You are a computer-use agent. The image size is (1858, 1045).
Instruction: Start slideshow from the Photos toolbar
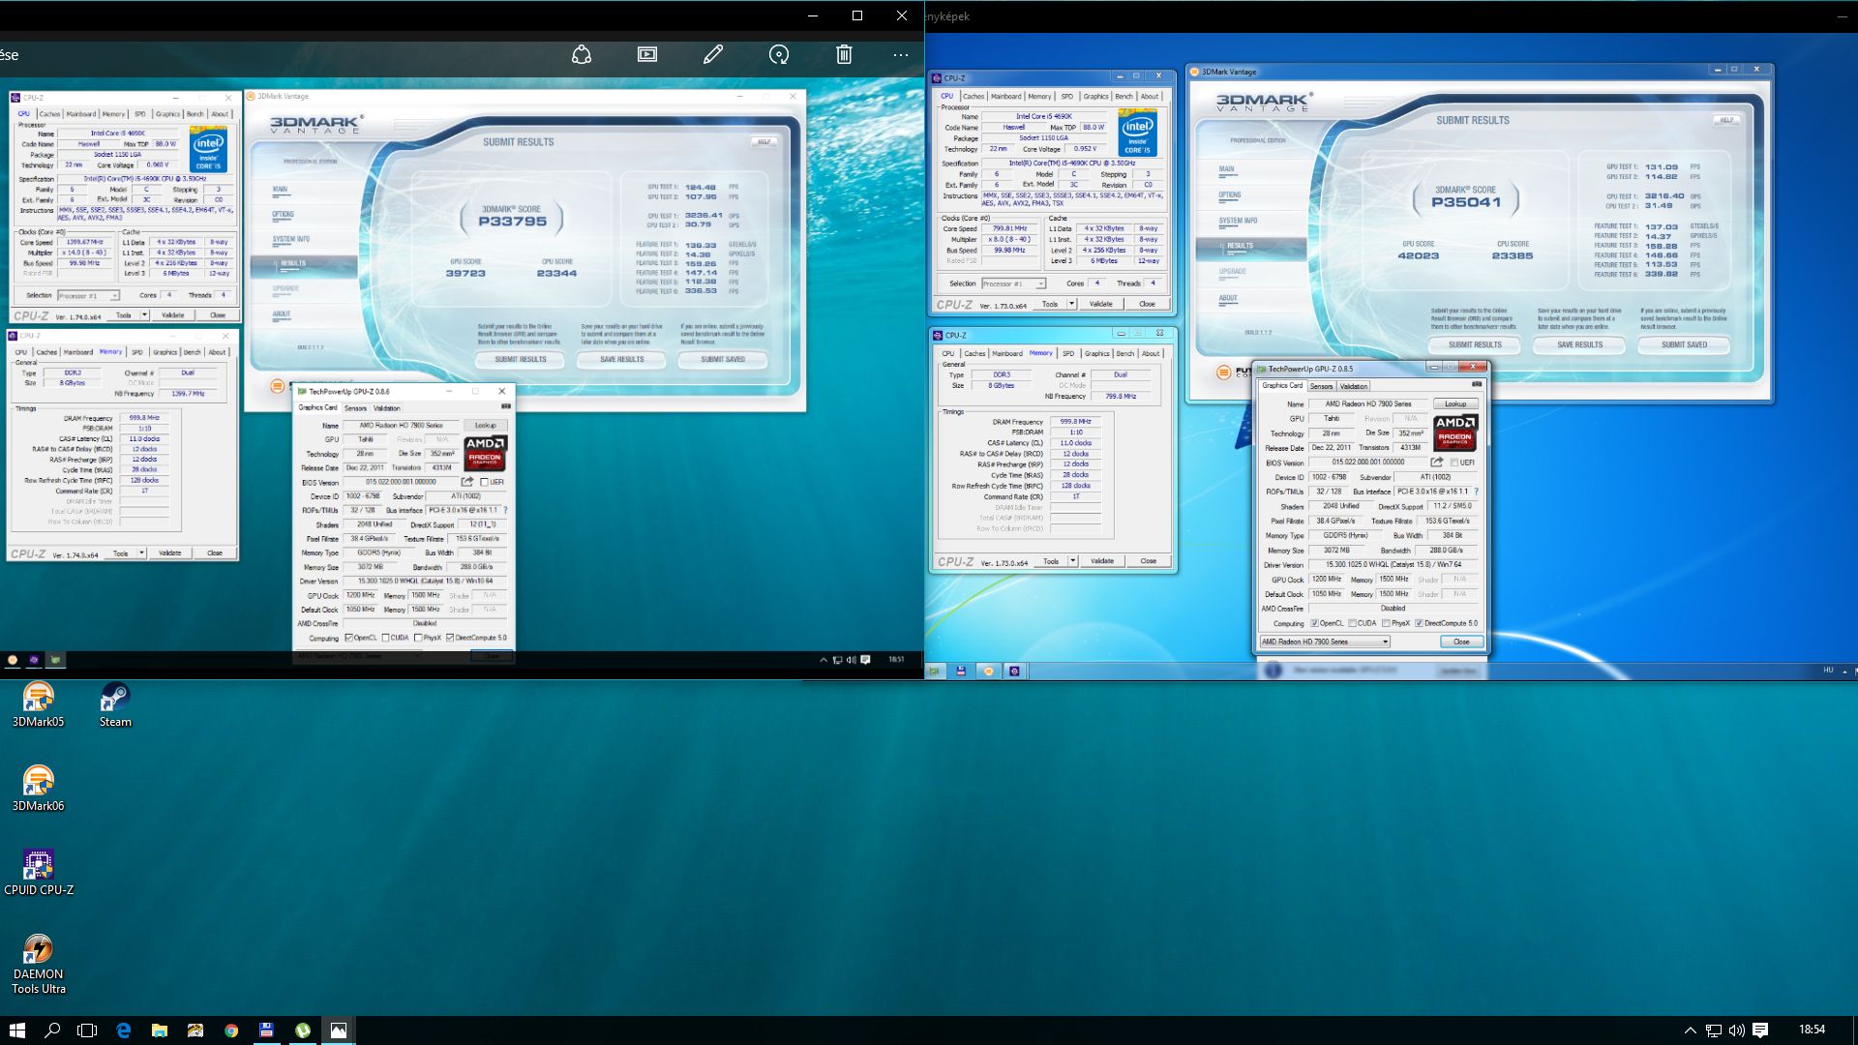point(647,55)
